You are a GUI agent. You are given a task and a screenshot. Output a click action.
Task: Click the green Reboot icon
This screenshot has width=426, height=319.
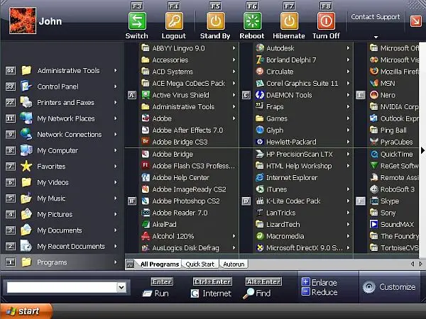pos(252,21)
